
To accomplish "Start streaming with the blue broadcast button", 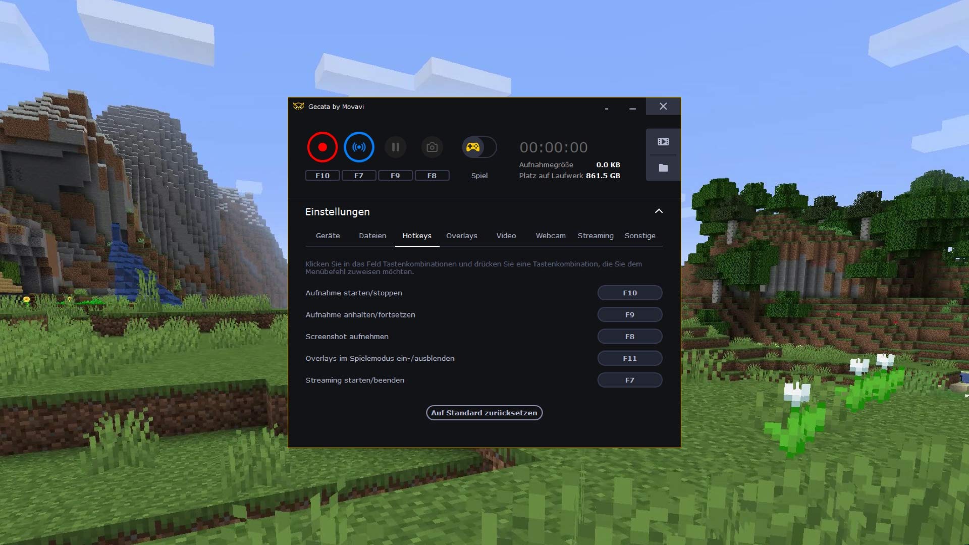I will coord(359,147).
